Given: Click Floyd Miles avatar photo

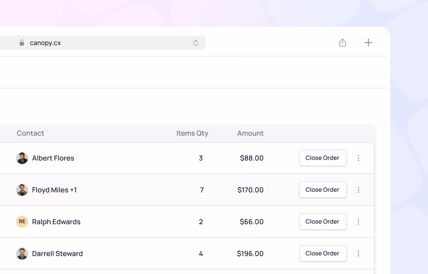Looking at the screenshot, I should 22,190.
